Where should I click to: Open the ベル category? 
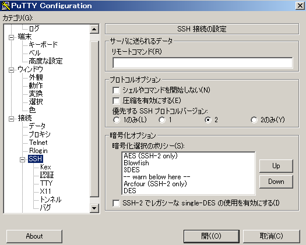(34, 53)
